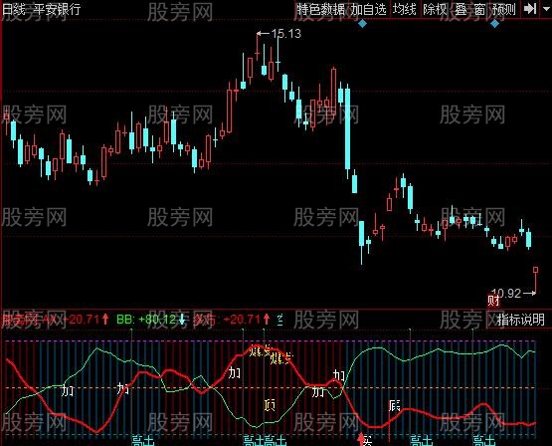Click the 叠 overlay toolbar button

[x=460, y=9]
